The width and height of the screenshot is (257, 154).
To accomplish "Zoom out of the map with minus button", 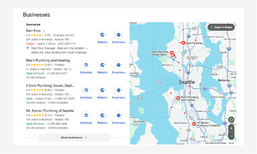I will pos(231,136).
